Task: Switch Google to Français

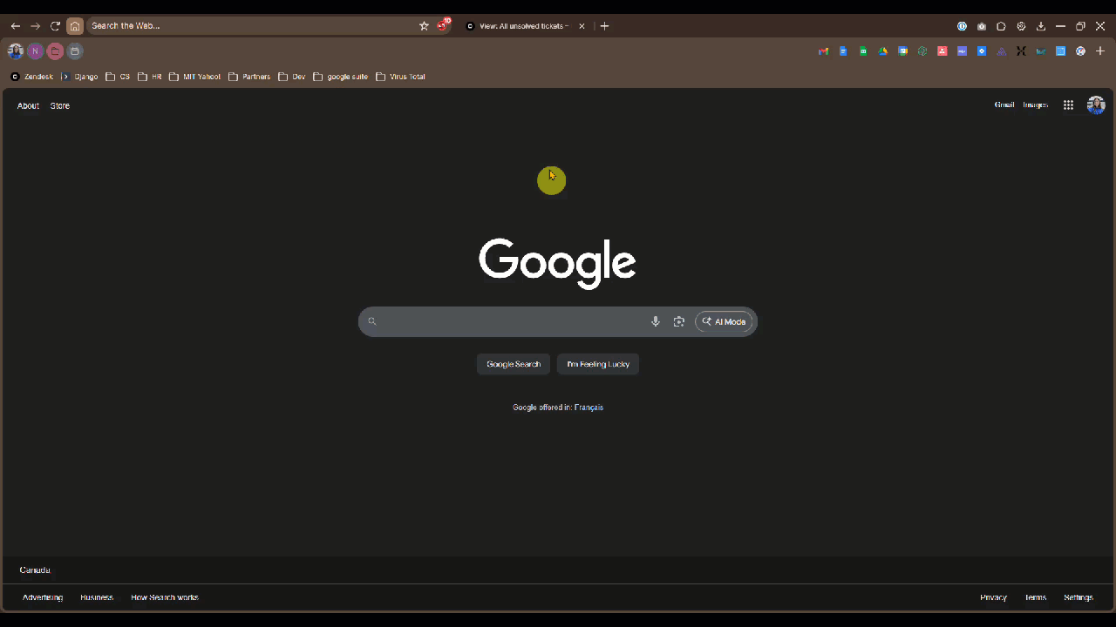Action: click(589, 408)
